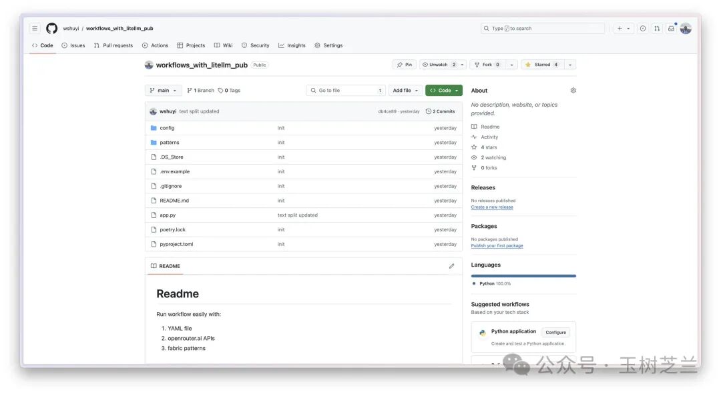
Task: Click the pull requests icon in header
Action: tap(657, 29)
